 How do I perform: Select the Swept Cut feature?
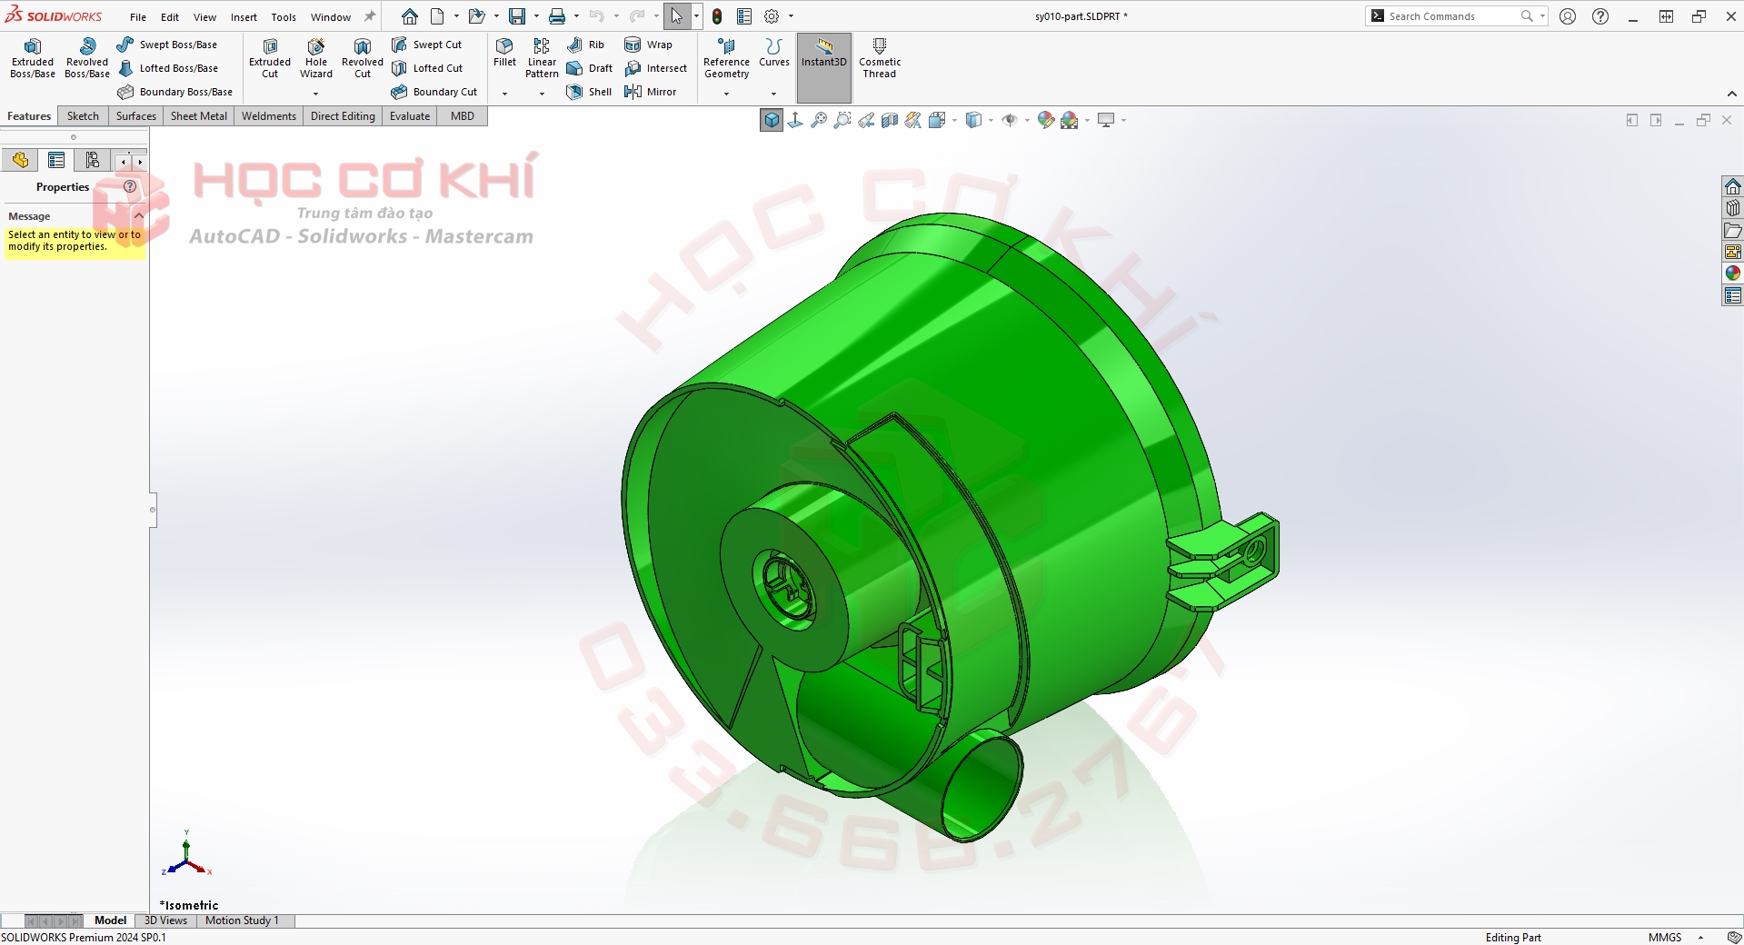pos(426,45)
